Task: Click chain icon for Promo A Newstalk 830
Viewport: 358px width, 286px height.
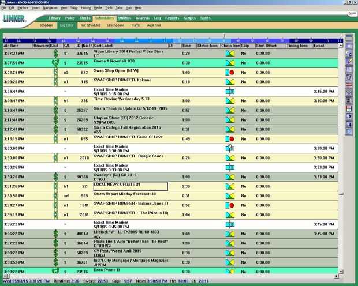Action: (230, 63)
